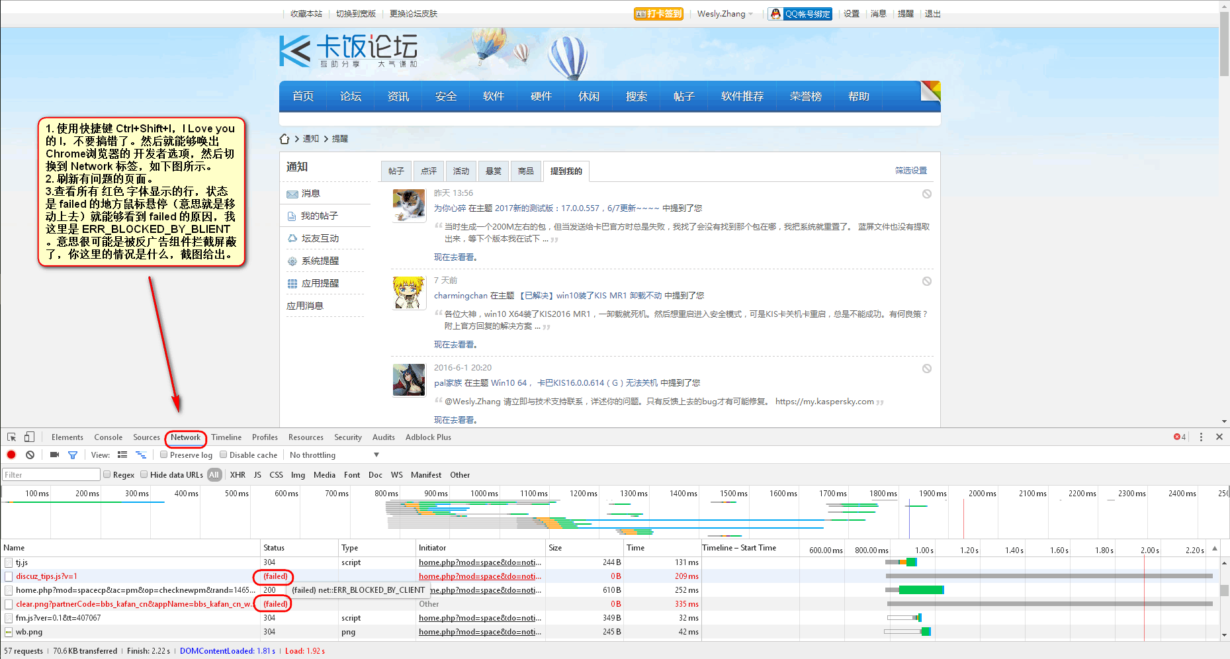Click 现在去看看 under the 昨天 13:56 notification
This screenshot has height=659, width=1230.
pos(456,257)
